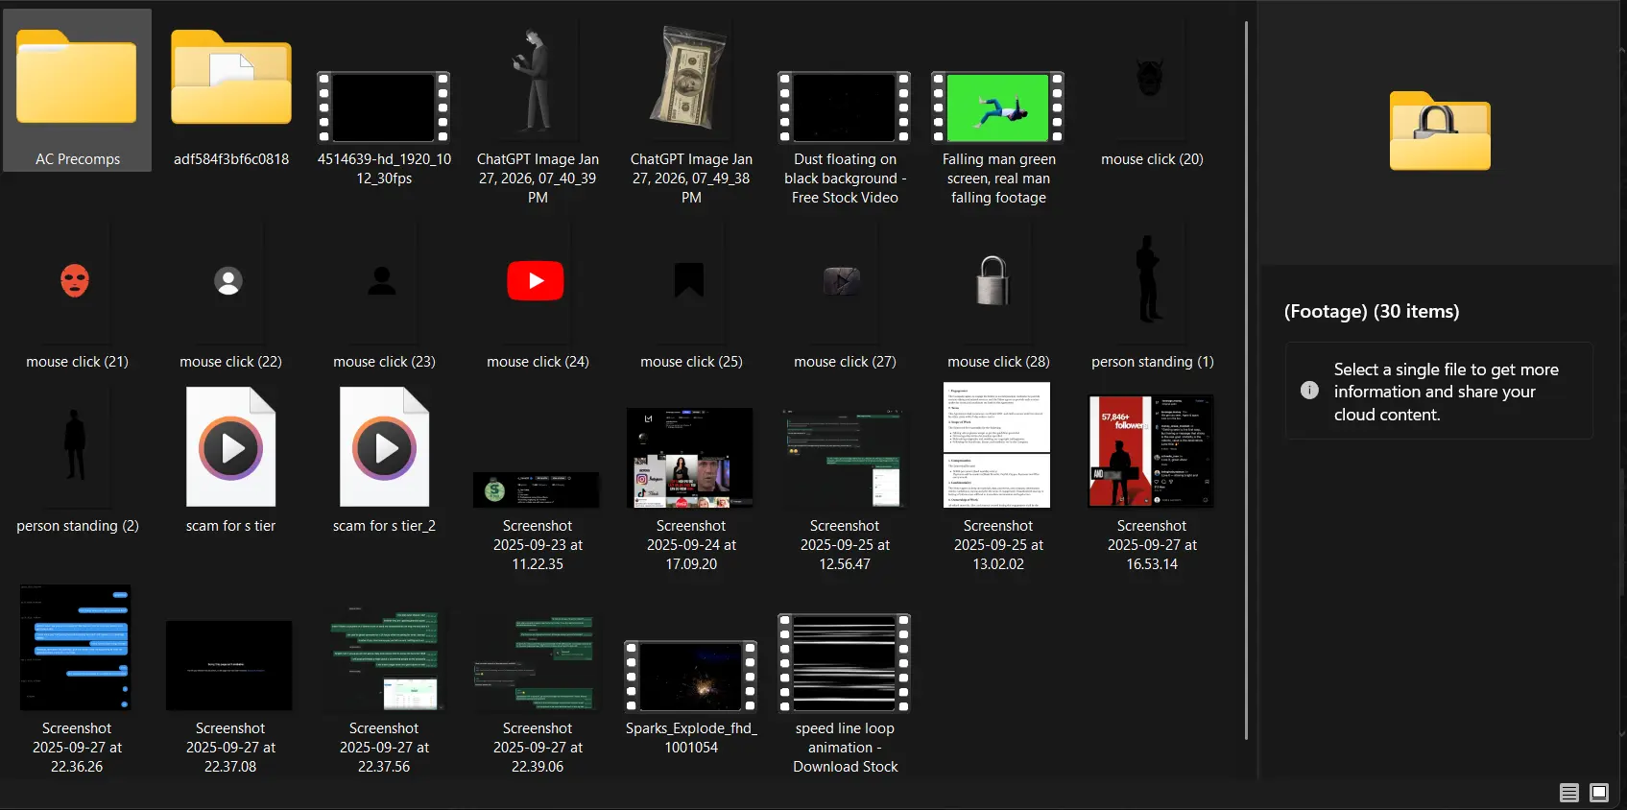Select the scam for s tier media file
Viewport: 1627px width, 810px height.
230,447
